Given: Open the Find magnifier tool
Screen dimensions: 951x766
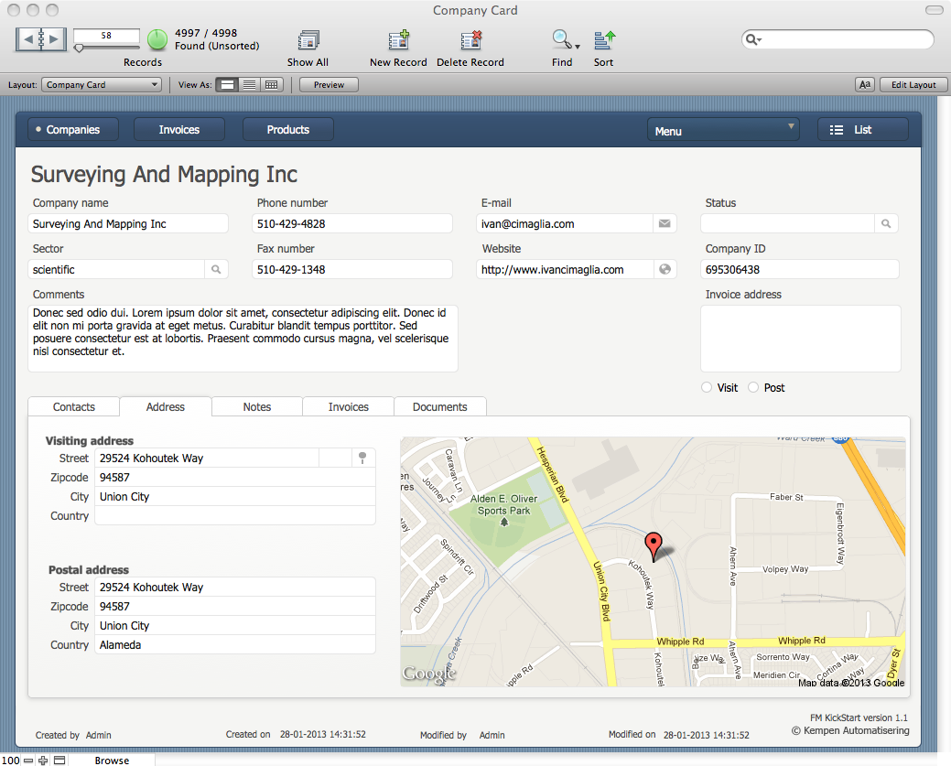Looking at the screenshot, I should coord(562,40).
